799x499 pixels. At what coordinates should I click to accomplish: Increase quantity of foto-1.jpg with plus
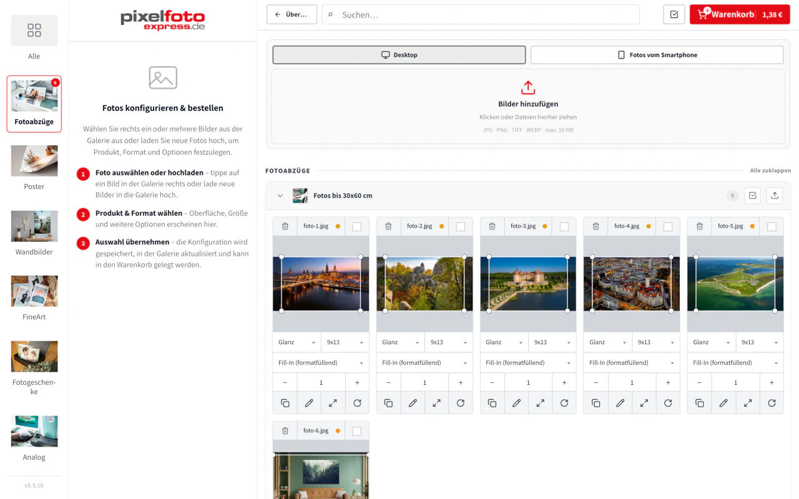coord(357,382)
